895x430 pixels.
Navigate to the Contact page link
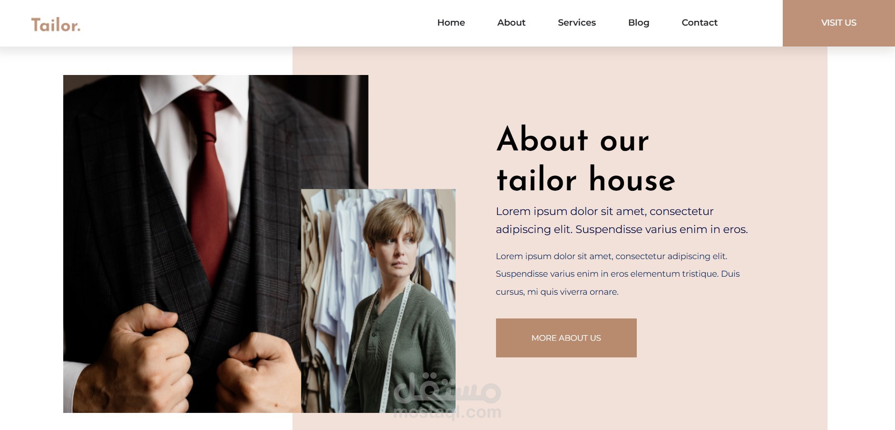(x=699, y=22)
